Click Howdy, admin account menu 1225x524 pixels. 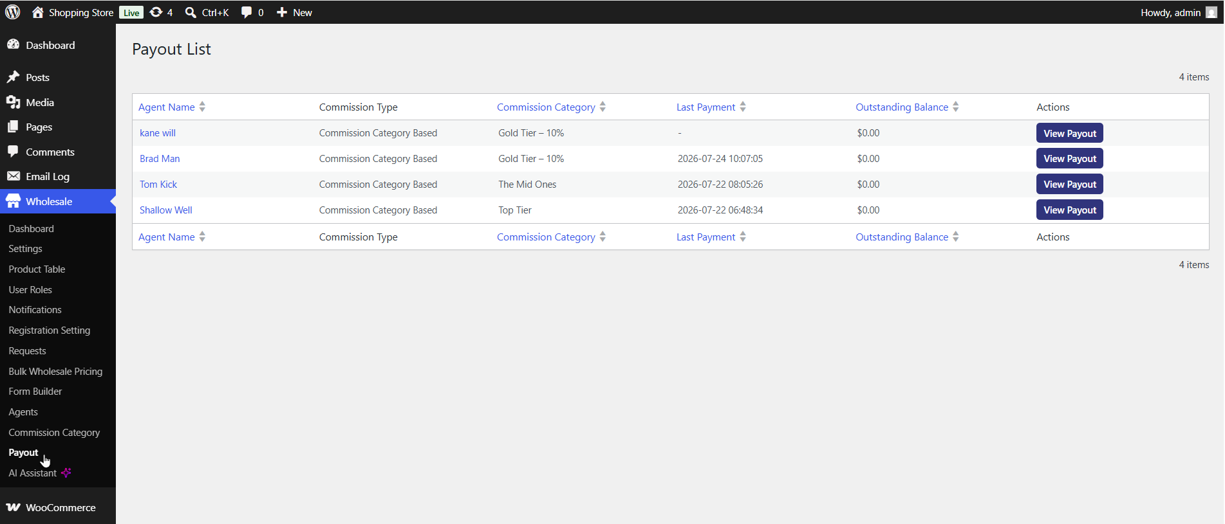tap(1170, 12)
